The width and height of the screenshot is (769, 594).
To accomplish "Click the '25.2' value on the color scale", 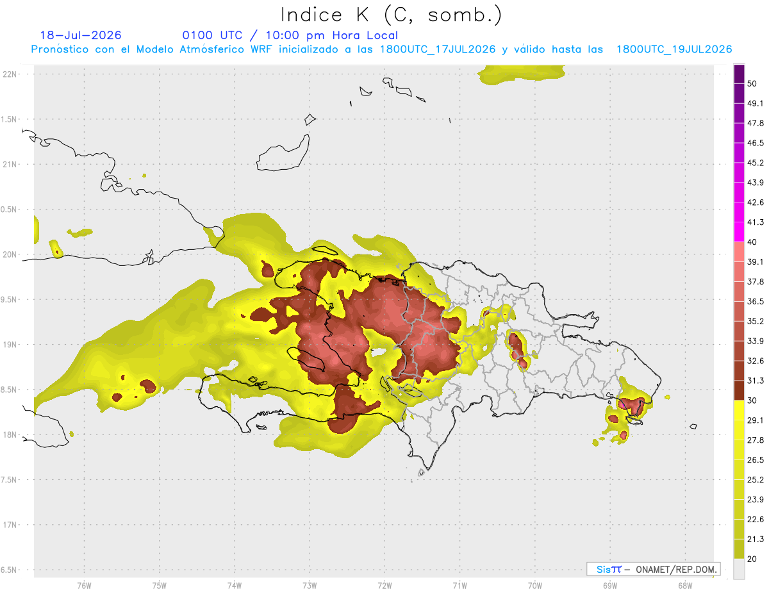I will [756, 480].
